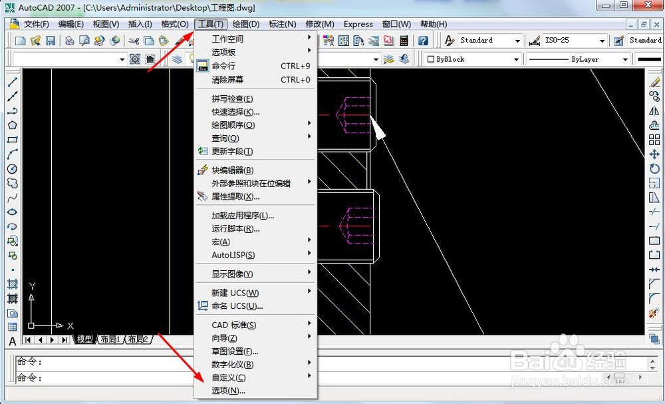This screenshot has height=404, width=665.
Task: Choose 清除屏幕 menu entry
Action: coord(256,80)
